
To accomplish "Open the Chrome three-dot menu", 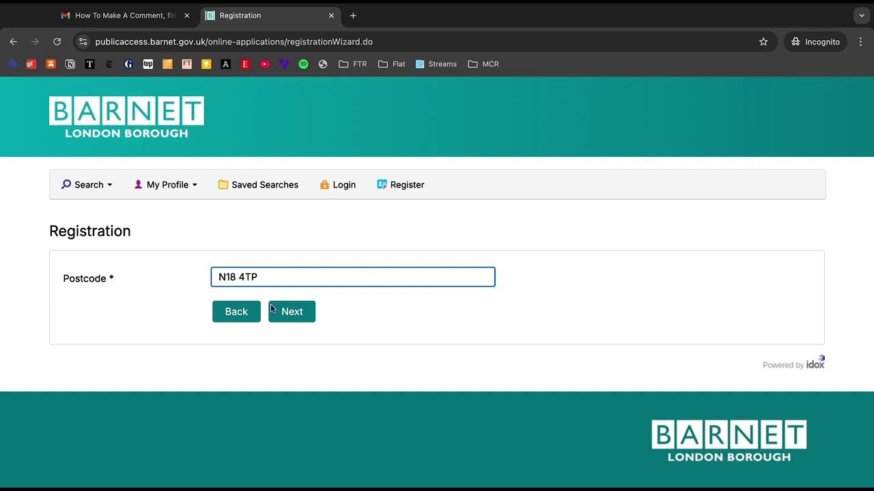I will pyautogui.click(x=860, y=42).
